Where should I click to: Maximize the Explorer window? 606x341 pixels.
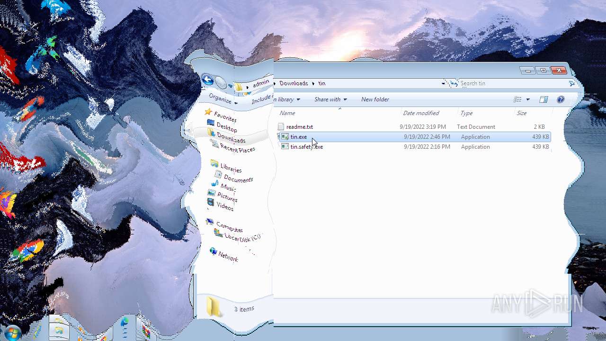[x=543, y=71]
